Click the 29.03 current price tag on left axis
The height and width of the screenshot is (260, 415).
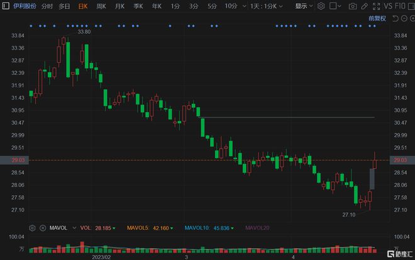[14, 160]
